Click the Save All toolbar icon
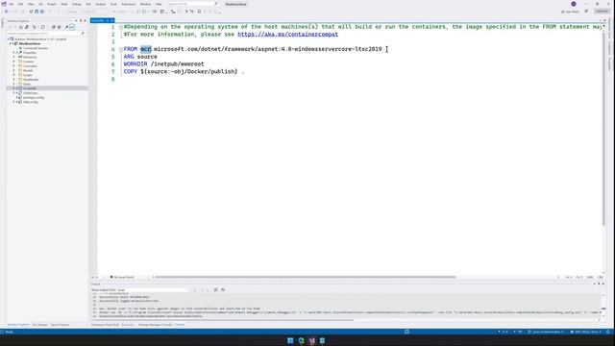This screenshot has width=615, height=346. coord(42,12)
